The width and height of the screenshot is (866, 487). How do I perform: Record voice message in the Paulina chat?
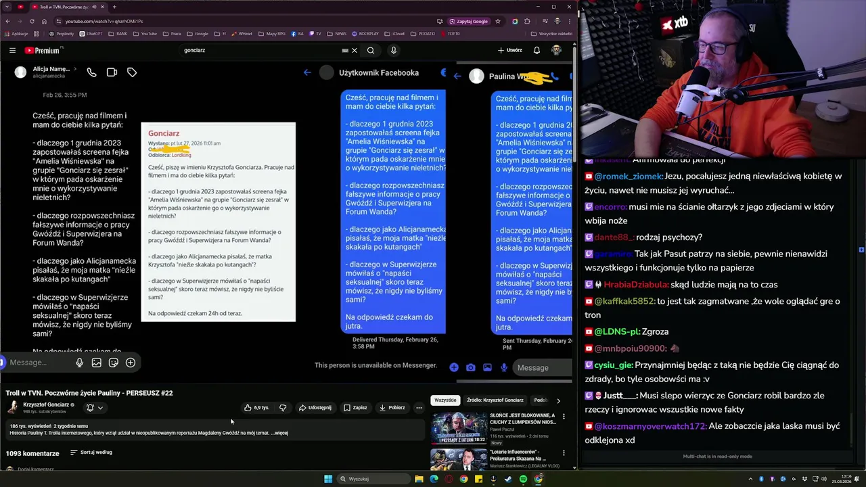(x=504, y=367)
